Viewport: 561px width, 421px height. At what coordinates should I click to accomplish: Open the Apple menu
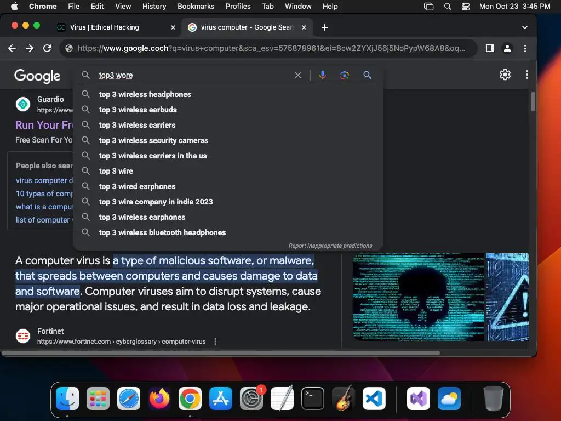pyautogui.click(x=14, y=7)
